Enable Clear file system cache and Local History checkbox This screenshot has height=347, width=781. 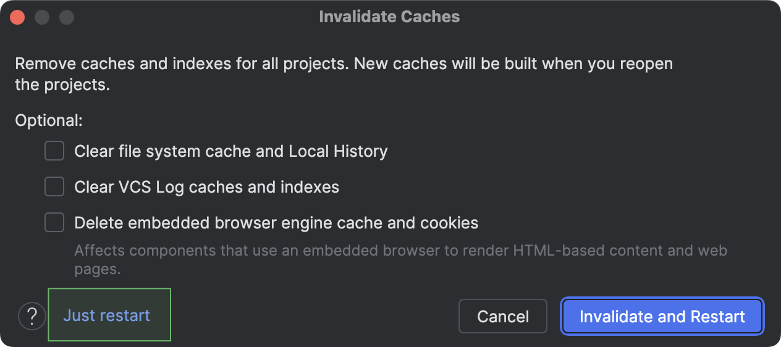[54, 151]
